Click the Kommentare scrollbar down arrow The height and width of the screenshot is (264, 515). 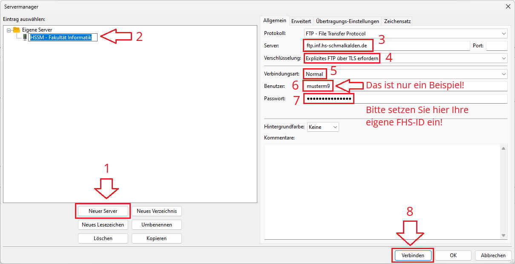pyautogui.click(x=503, y=235)
